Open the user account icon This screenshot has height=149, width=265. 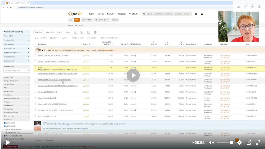[202, 14]
